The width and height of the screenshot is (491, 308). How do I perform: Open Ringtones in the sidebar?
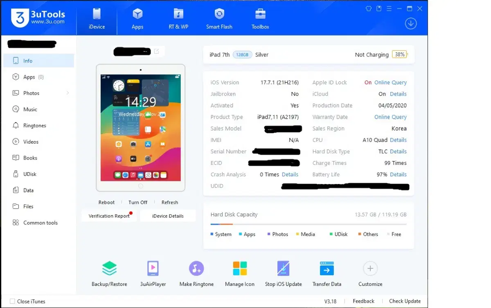click(x=38, y=126)
